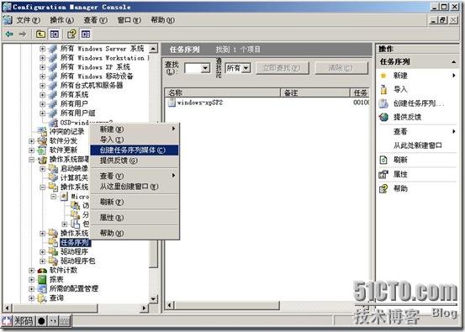
Task: Click the windows-xpSP2 task sequence icon
Action: (x=172, y=103)
